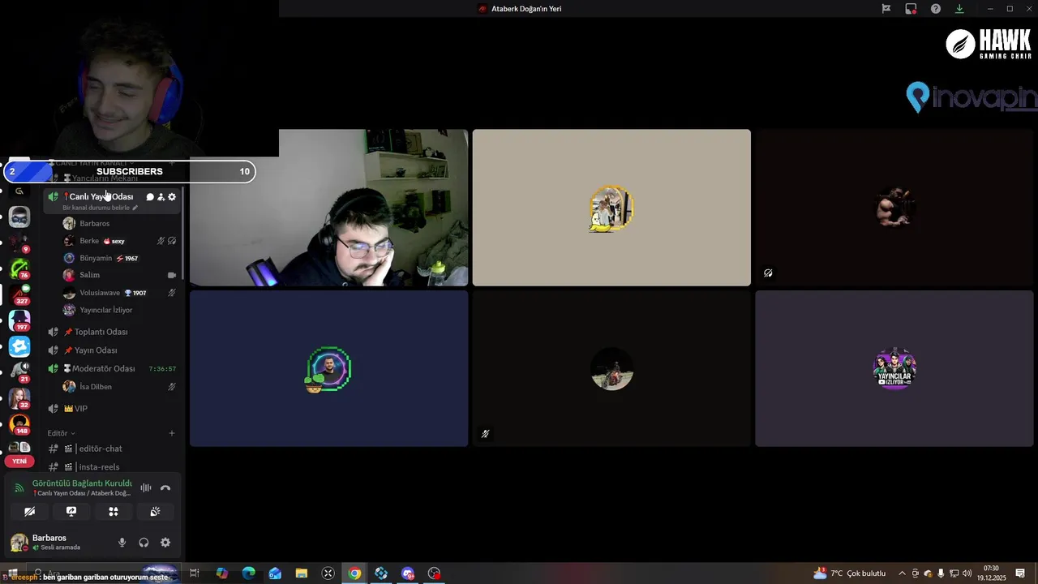
Task: Open Task View on the taskbar
Action: [x=195, y=573]
